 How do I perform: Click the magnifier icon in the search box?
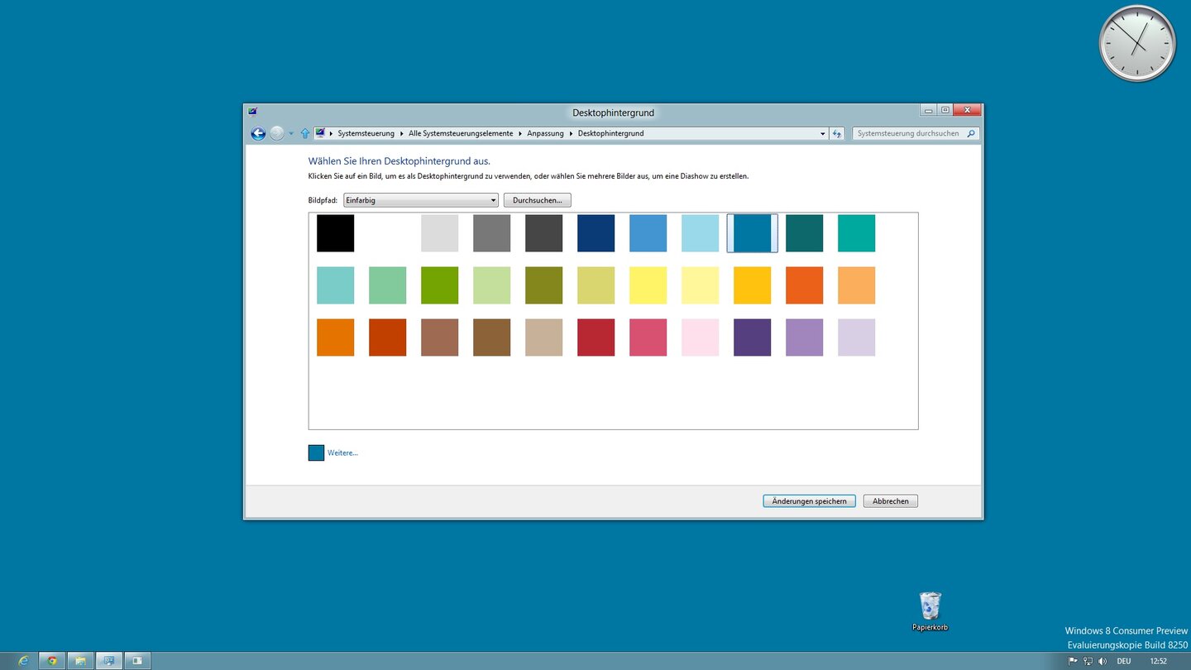coord(971,133)
